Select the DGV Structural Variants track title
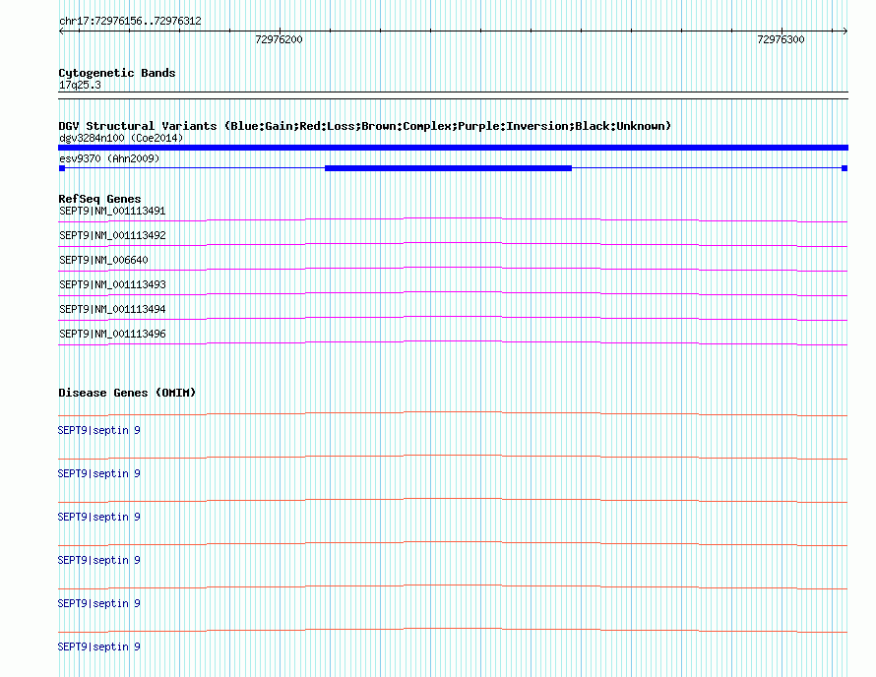The width and height of the screenshot is (876, 677). (x=365, y=126)
